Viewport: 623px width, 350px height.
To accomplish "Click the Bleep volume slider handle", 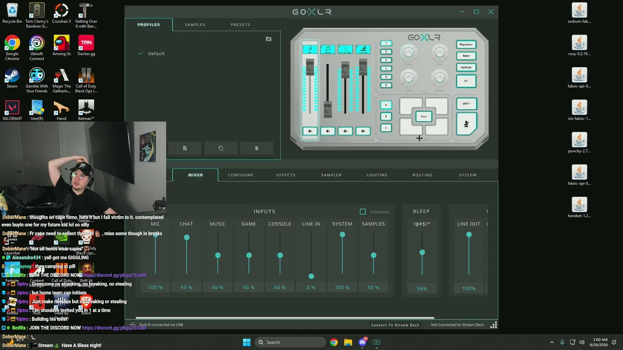I will [x=422, y=253].
